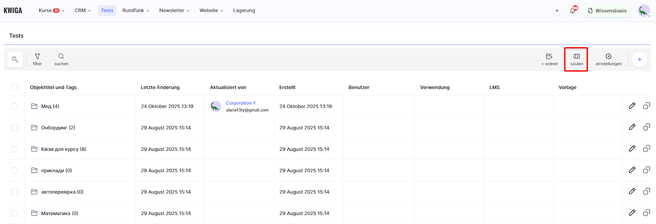Open the suchen search tool
This screenshot has height=224, width=656.
coord(61,59)
